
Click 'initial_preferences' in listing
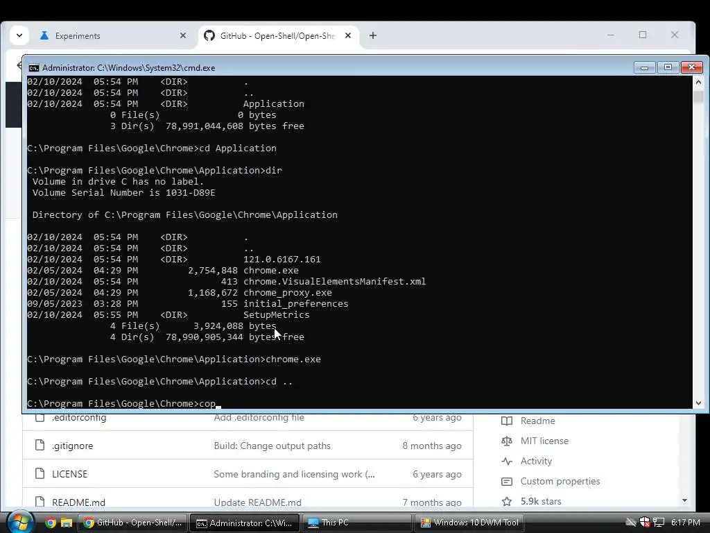pos(295,304)
